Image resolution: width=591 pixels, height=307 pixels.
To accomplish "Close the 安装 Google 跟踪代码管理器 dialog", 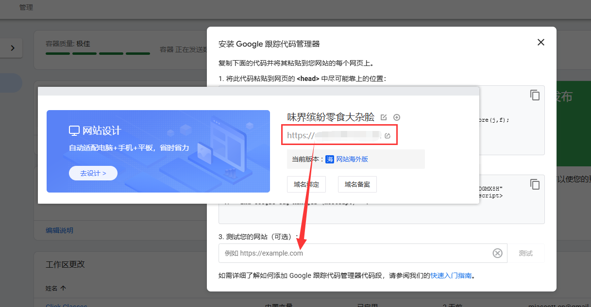I will pos(540,43).
